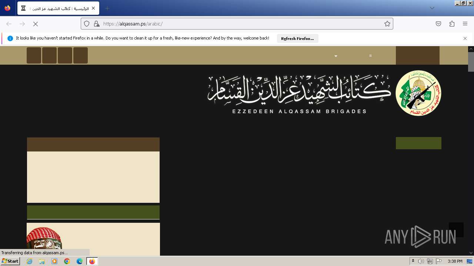Click the Firefox logo in title bar
The height and width of the screenshot is (266, 474).
click(7, 8)
